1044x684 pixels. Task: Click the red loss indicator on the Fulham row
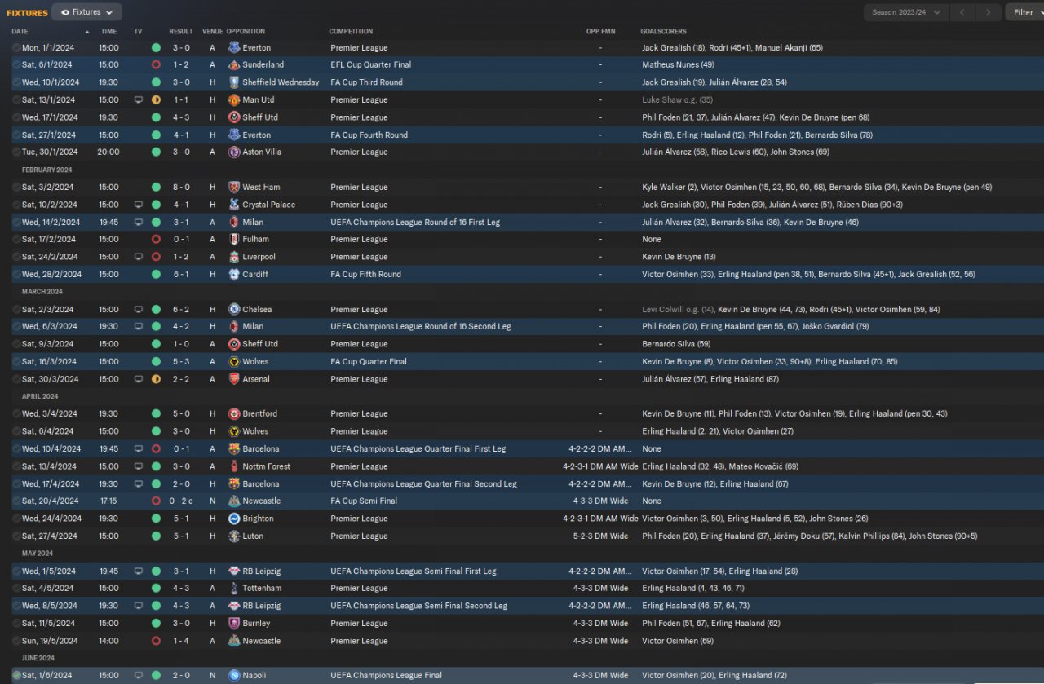156,240
